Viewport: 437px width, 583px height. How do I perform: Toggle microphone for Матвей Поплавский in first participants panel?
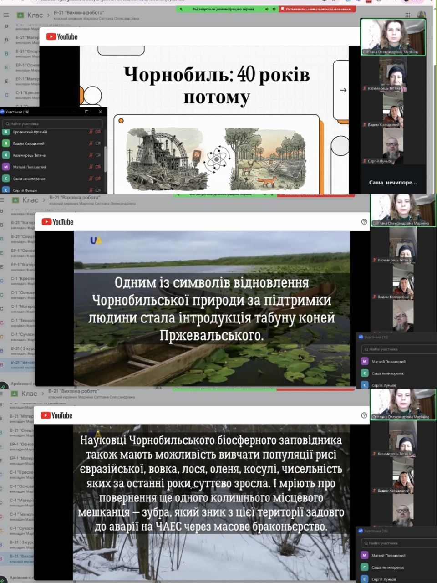[91, 167]
